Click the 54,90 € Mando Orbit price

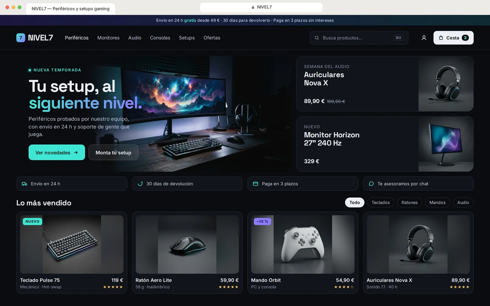coord(345,280)
